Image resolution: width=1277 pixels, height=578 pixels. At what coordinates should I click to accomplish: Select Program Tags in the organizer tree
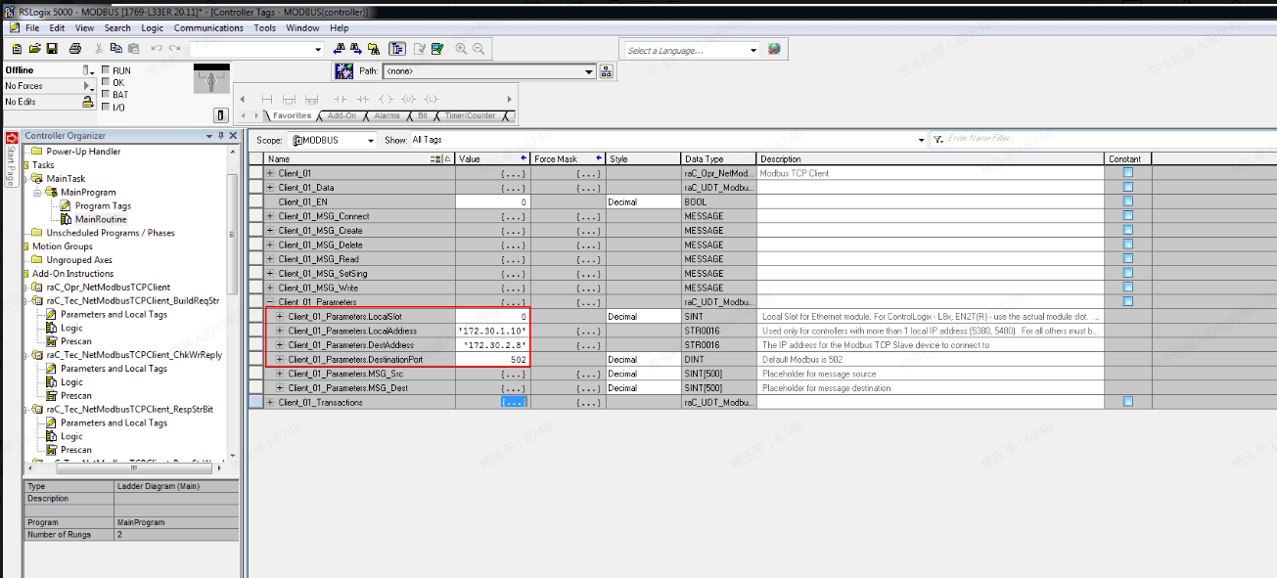103,205
